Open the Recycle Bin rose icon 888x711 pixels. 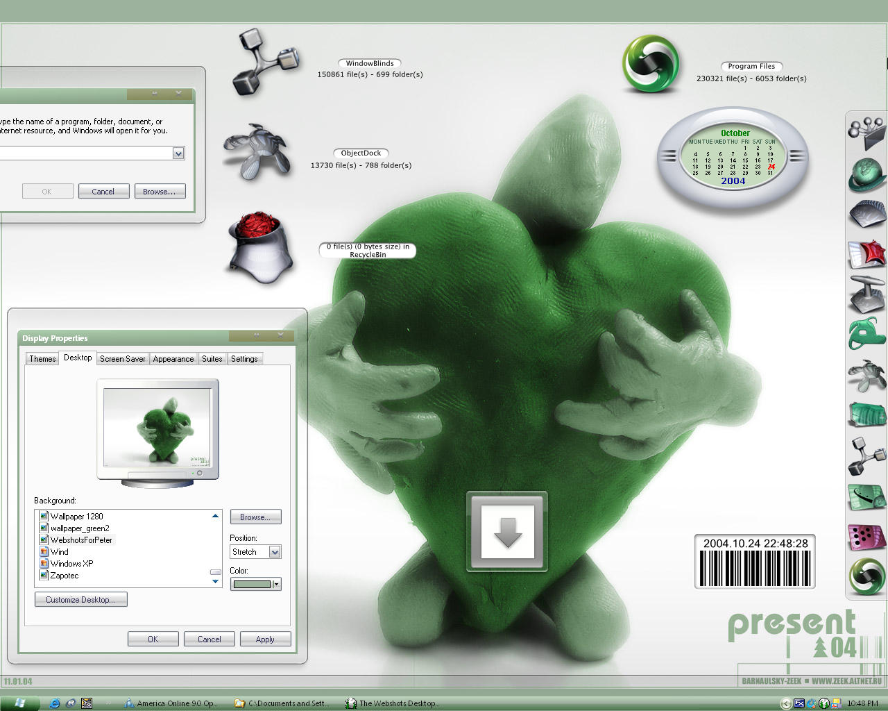[x=262, y=248]
